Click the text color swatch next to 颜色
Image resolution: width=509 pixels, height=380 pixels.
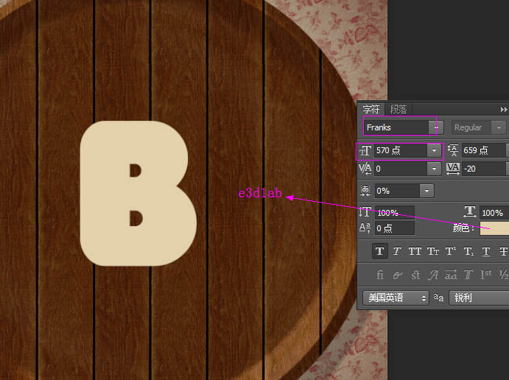click(494, 228)
